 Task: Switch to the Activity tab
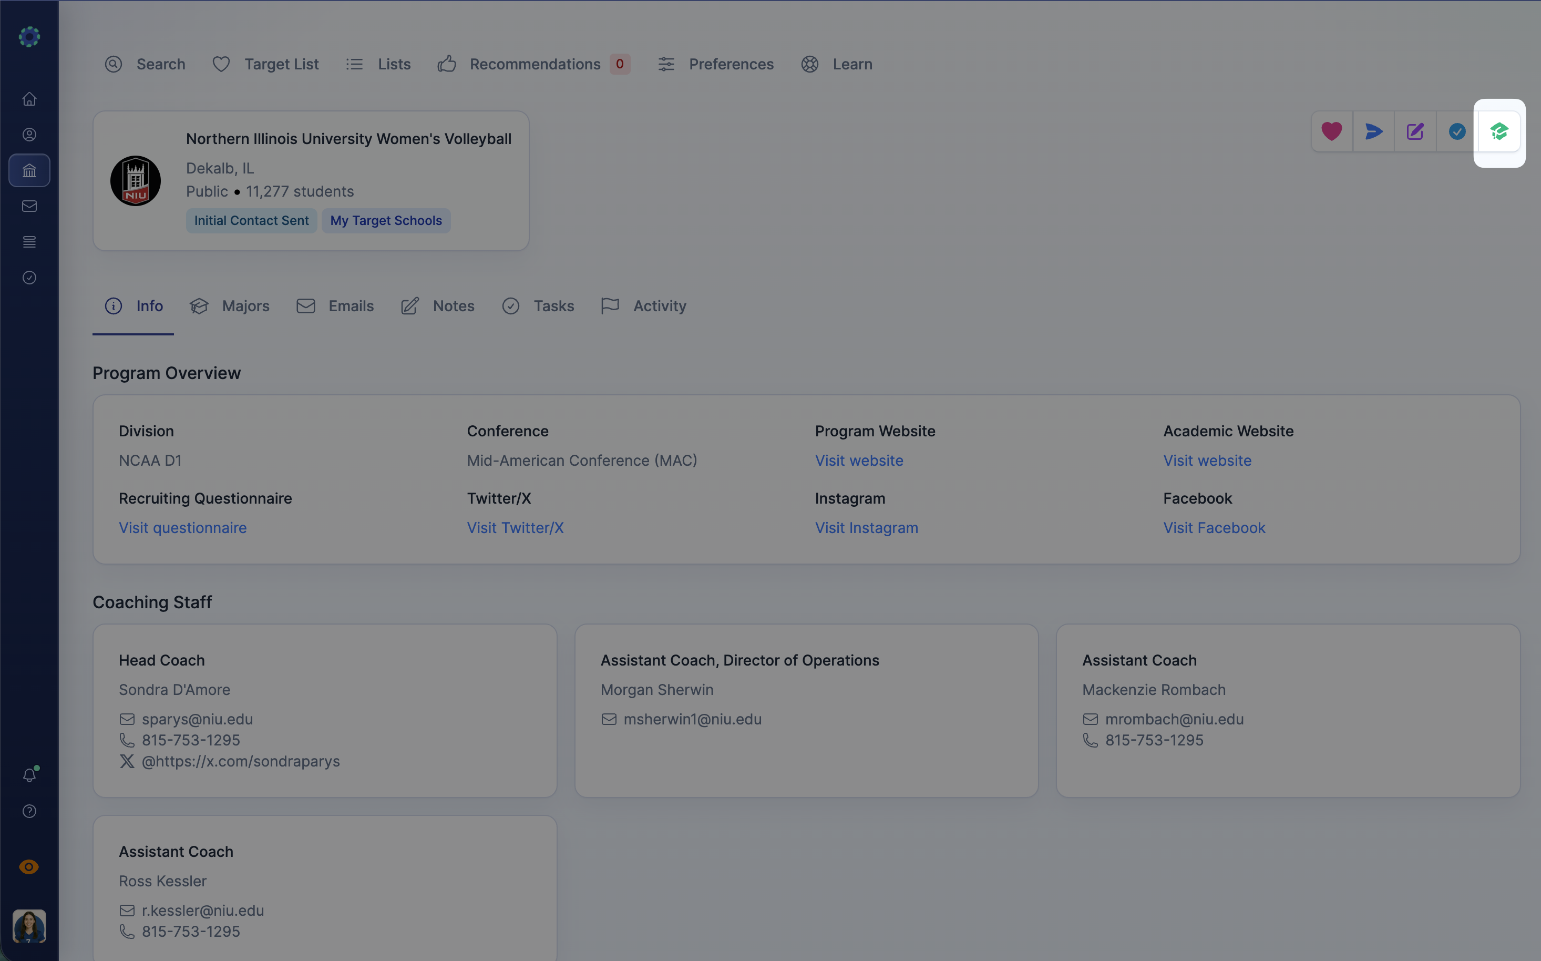(643, 306)
